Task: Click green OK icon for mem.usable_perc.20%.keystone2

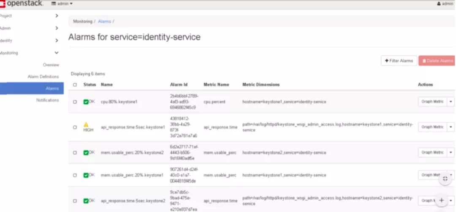Action: tap(86, 153)
